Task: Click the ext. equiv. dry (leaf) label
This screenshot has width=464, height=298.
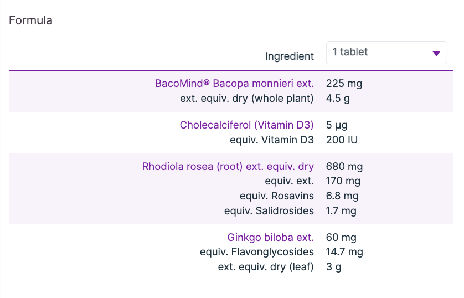Action: 265,267
